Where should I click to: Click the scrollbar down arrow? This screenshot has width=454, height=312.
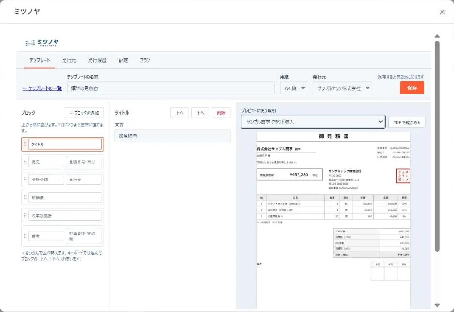point(437,305)
